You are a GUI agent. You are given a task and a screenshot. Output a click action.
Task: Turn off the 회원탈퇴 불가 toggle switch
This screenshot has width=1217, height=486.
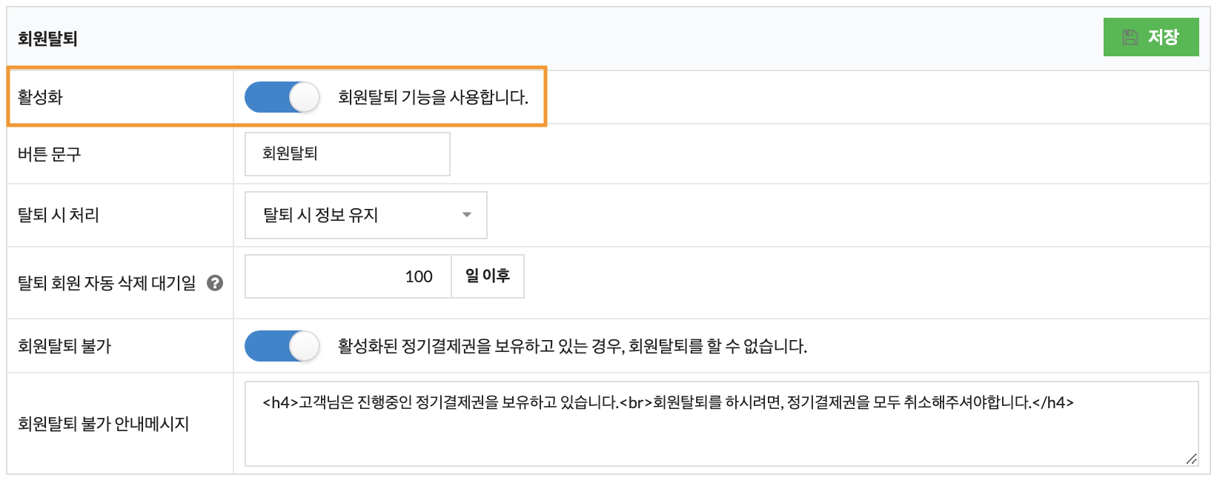pos(282,346)
